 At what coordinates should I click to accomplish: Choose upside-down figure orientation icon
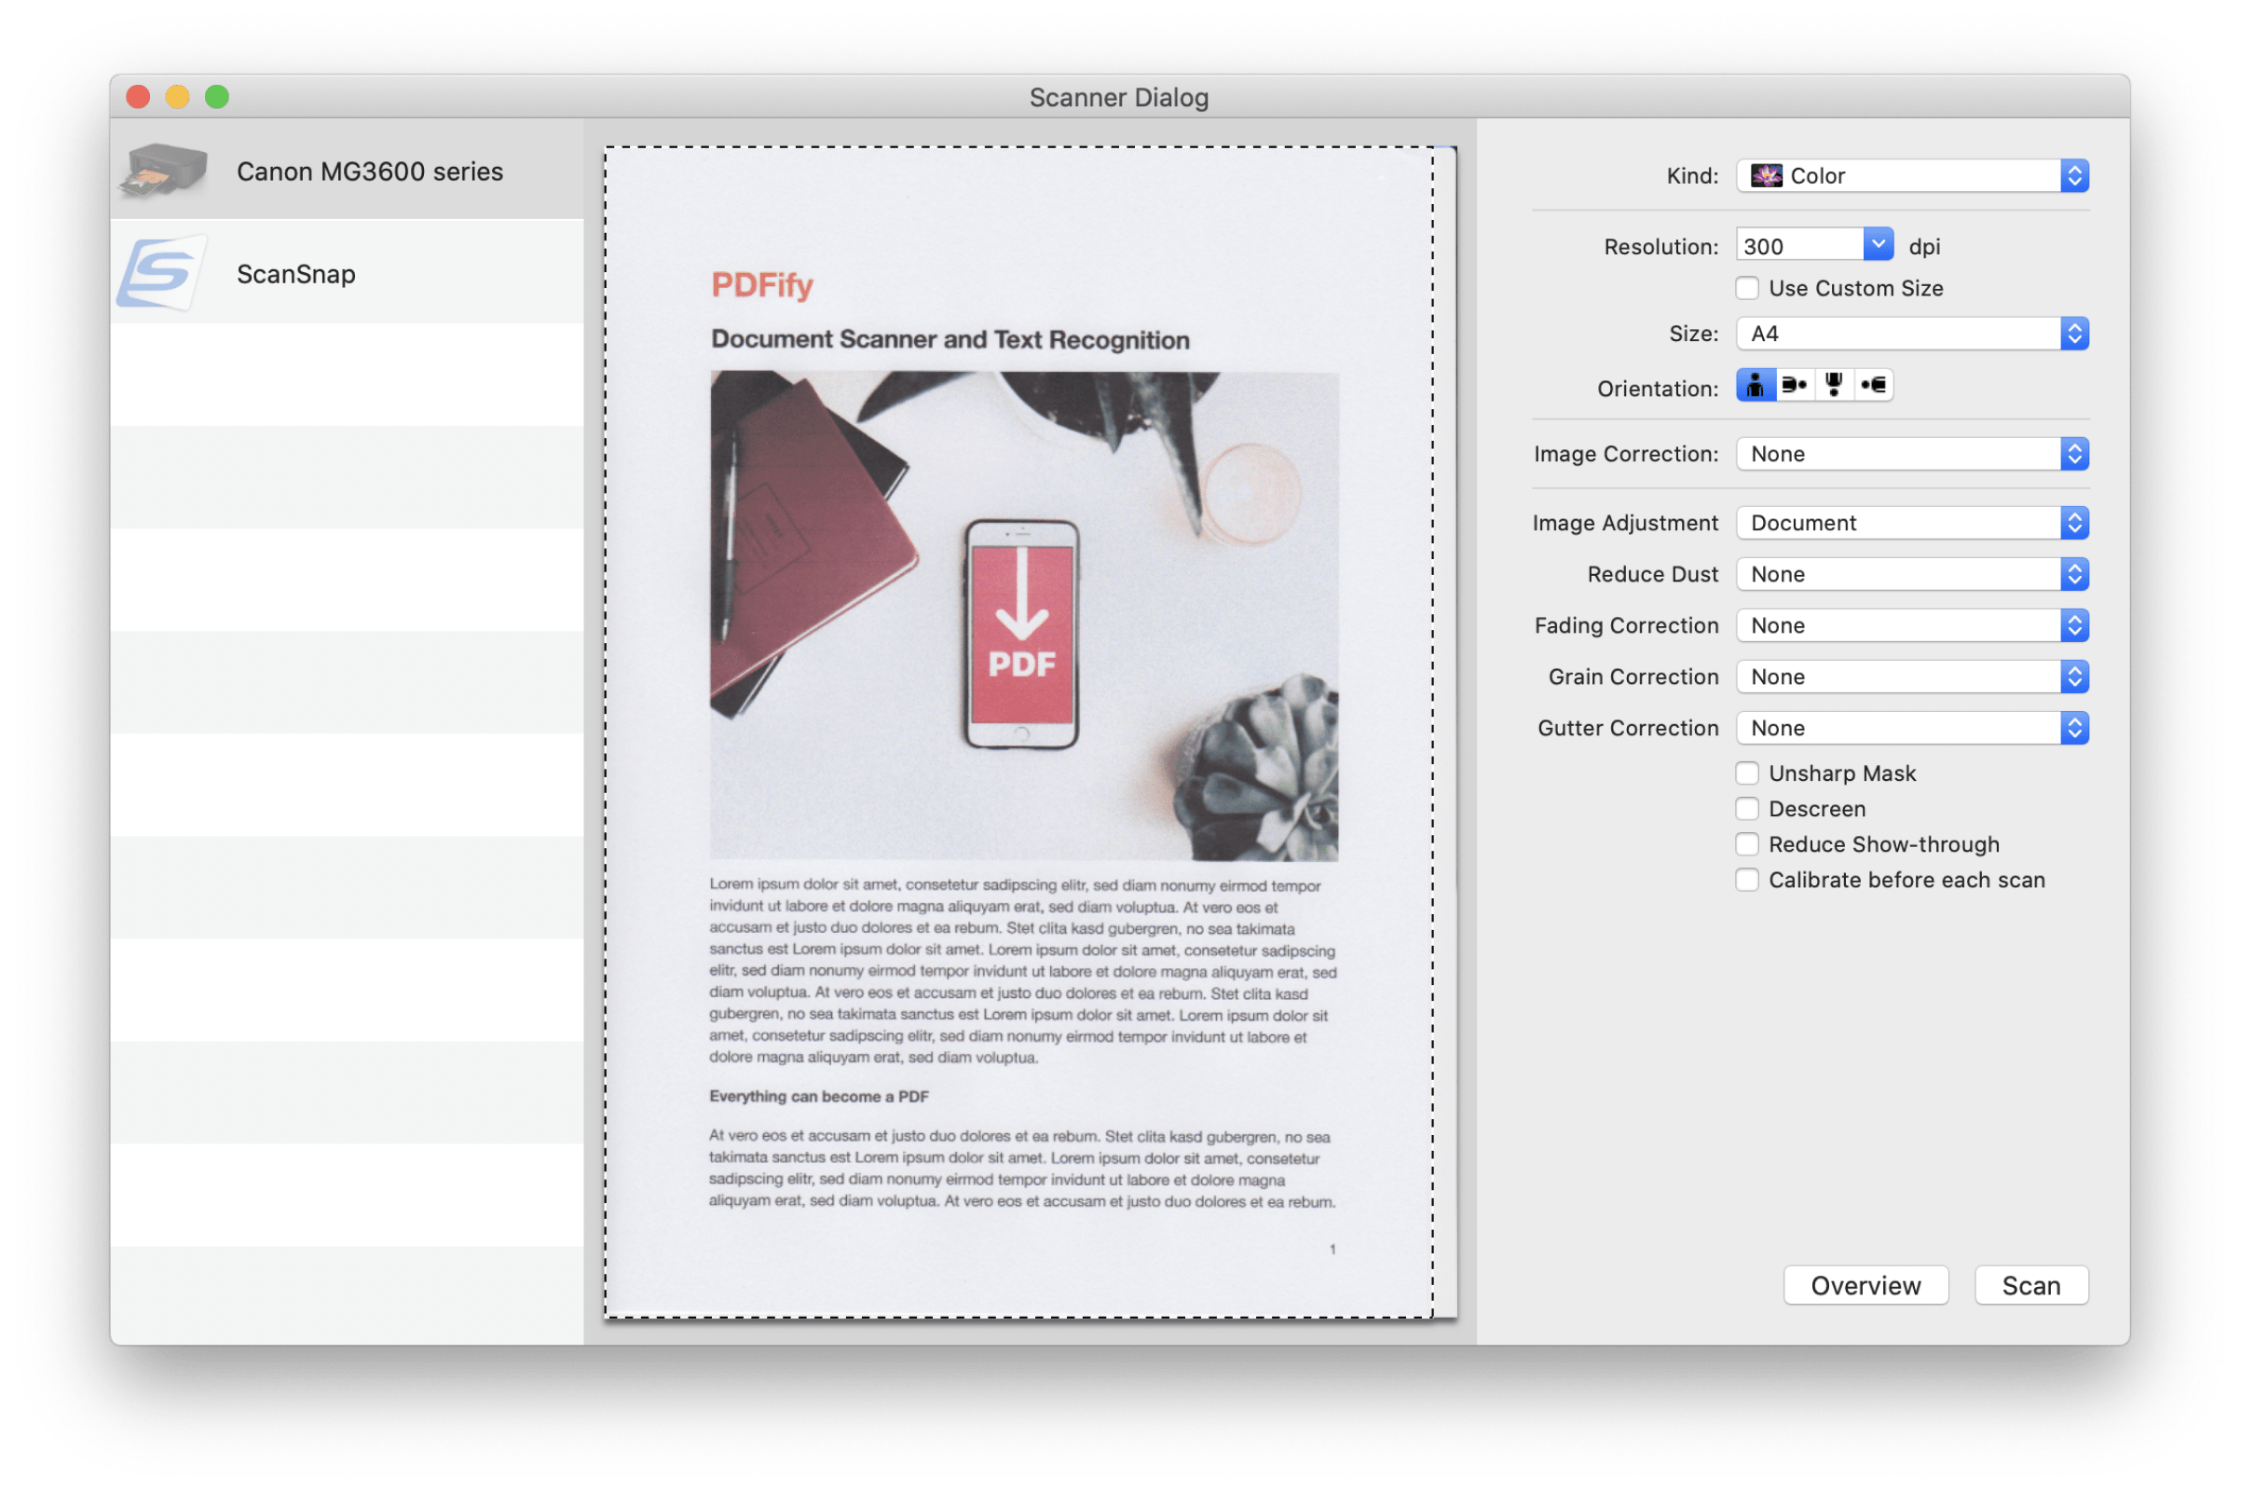[x=1834, y=385]
